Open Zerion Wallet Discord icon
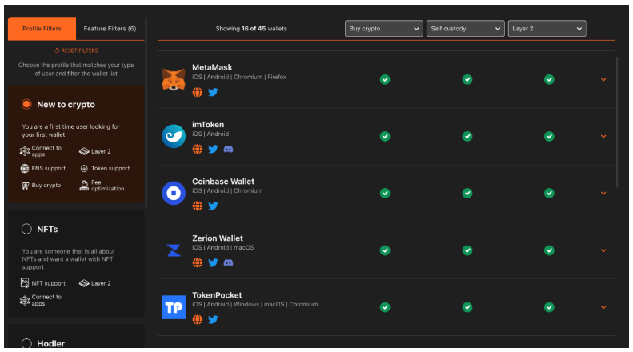The height and width of the screenshot is (352, 633). (229, 262)
